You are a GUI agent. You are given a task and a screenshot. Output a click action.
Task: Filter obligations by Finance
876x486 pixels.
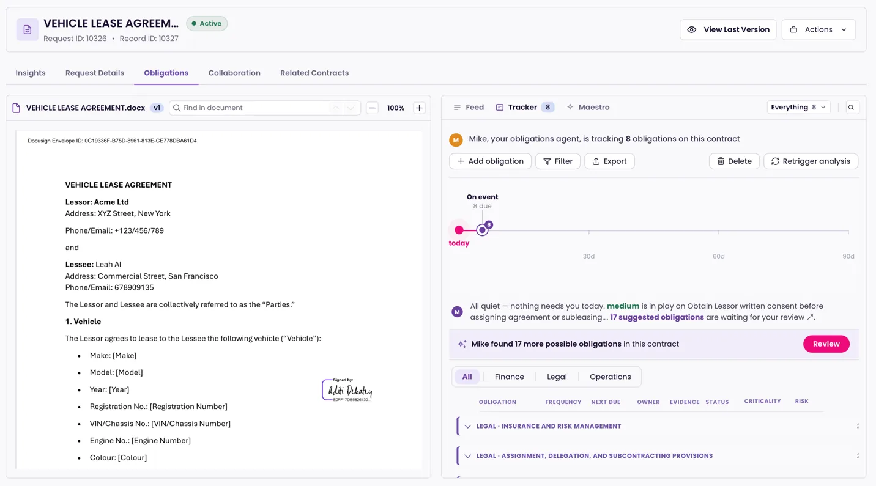point(510,377)
